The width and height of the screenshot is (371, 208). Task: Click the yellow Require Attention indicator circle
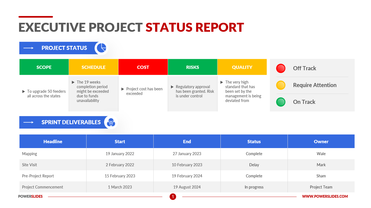[280, 85]
